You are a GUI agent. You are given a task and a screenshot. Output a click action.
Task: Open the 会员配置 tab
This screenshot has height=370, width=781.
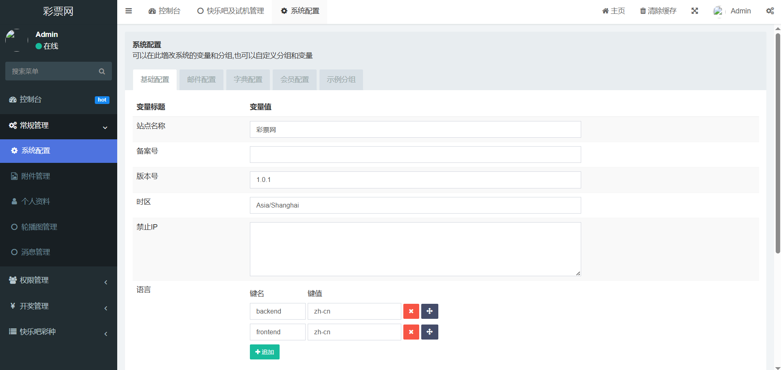point(295,80)
